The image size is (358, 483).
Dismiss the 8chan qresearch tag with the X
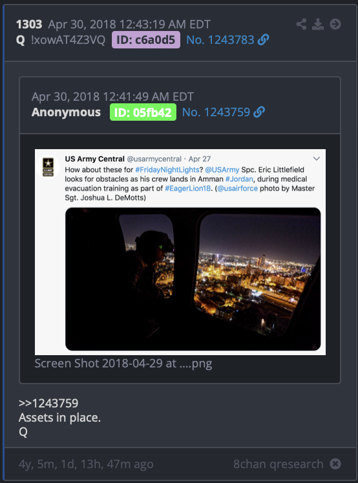point(335,464)
